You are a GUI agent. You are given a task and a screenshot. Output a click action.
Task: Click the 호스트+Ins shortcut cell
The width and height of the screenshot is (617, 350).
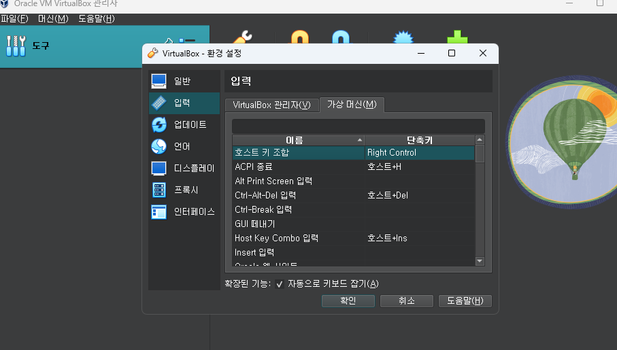[420, 239]
